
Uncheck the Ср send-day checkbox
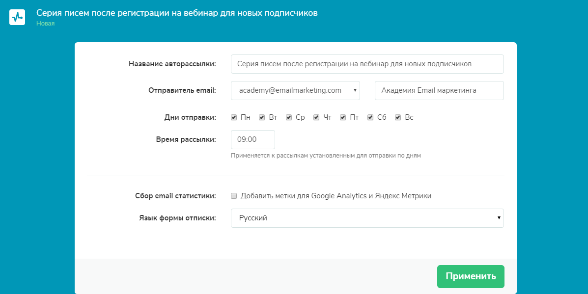point(289,118)
